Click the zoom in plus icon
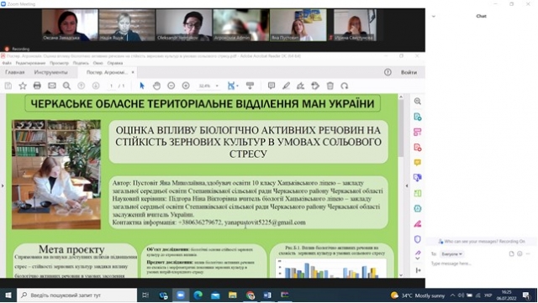 tap(186, 86)
